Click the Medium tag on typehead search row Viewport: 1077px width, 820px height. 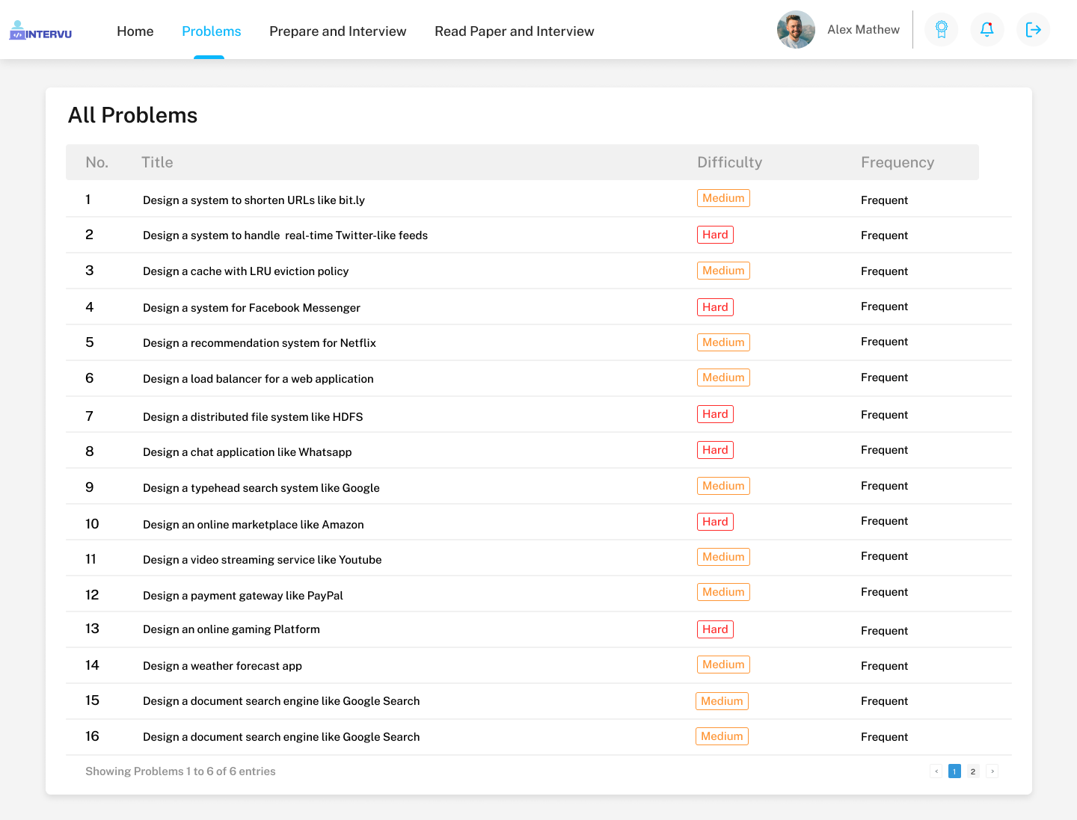(x=723, y=486)
